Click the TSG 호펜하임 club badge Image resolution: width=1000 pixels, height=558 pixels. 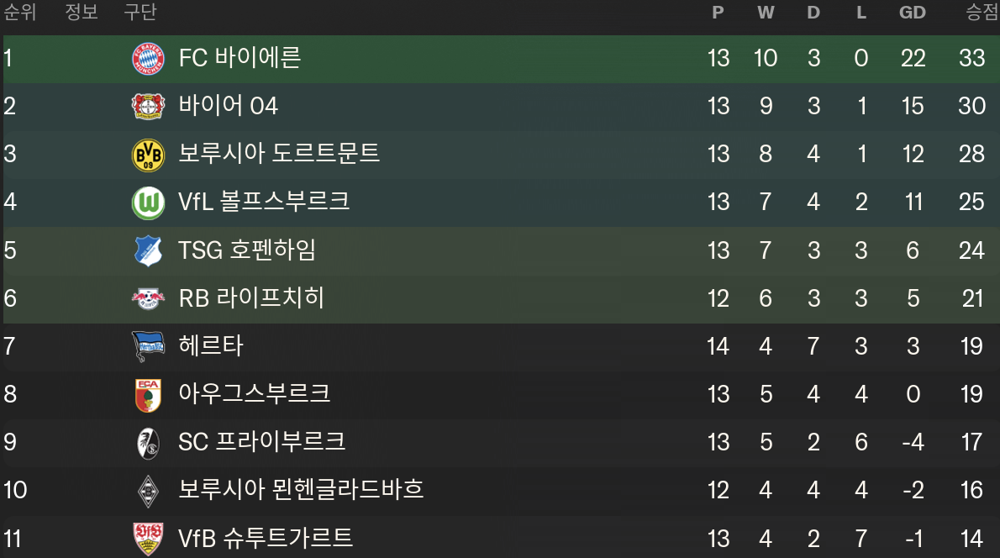(x=148, y=250)
